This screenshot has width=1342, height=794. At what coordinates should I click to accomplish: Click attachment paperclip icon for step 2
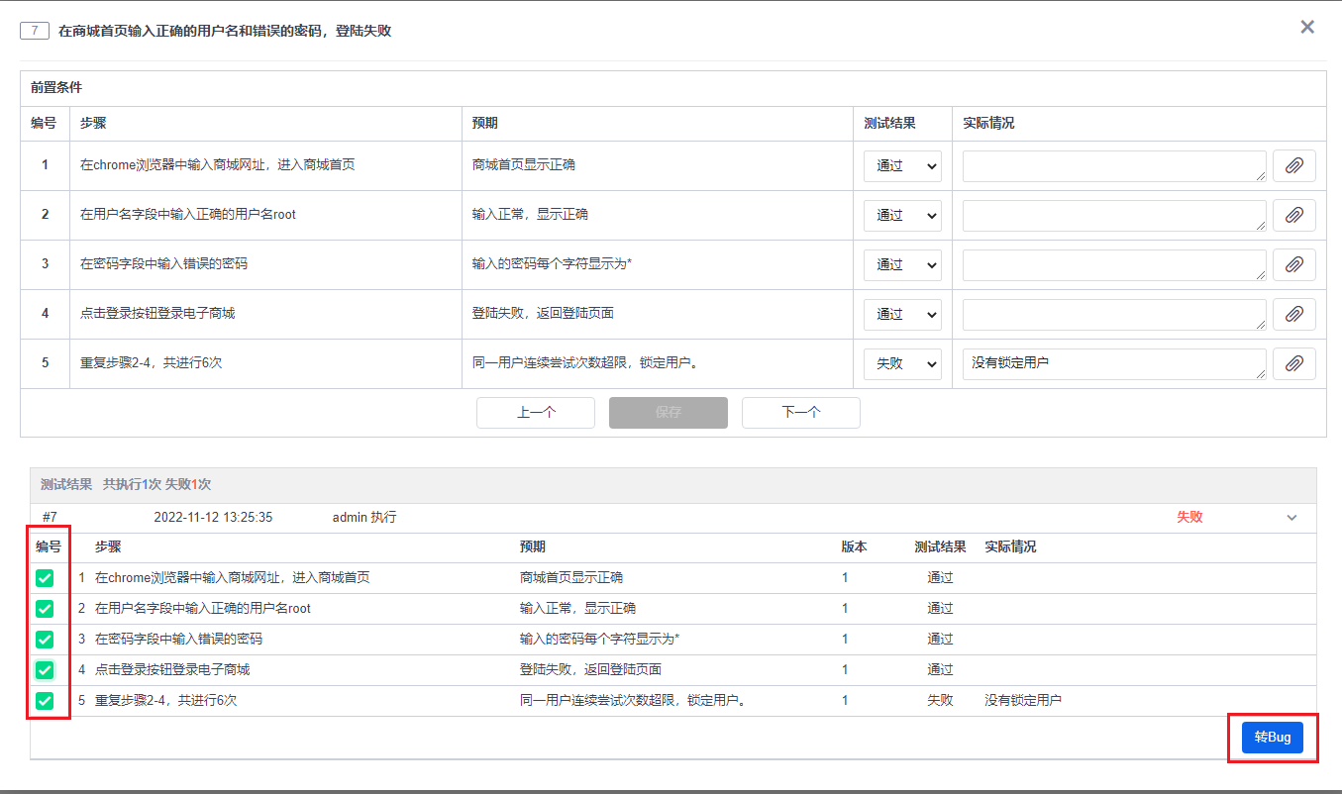click(1293, 216)
